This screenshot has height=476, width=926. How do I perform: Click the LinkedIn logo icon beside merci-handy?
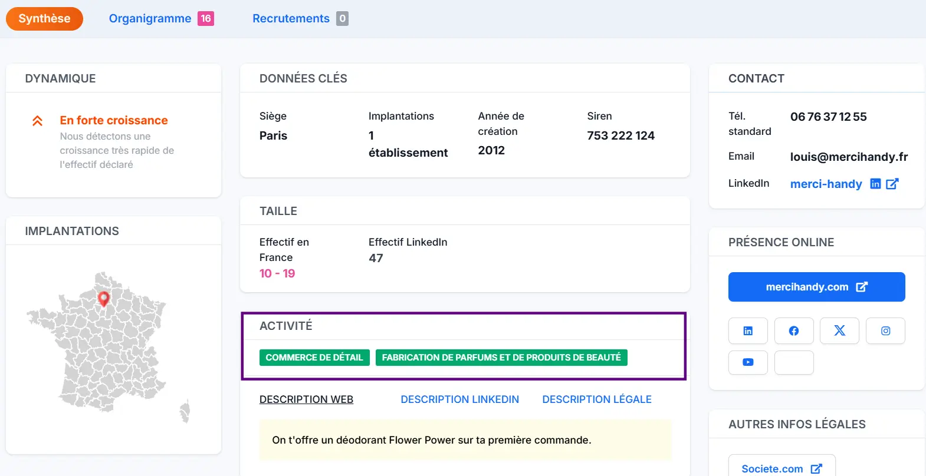coord(875,184)
